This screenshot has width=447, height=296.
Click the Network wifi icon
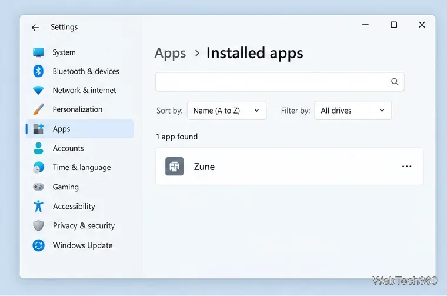38,91
